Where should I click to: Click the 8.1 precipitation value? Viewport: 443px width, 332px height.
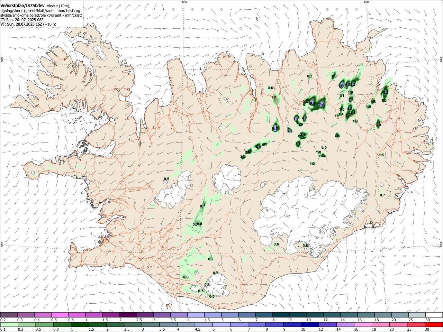275,128
